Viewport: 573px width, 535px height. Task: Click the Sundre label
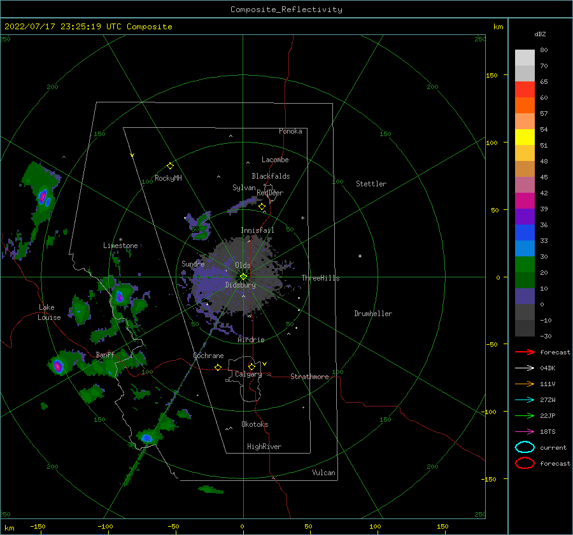pyautogui.click(x=193, y=264)
